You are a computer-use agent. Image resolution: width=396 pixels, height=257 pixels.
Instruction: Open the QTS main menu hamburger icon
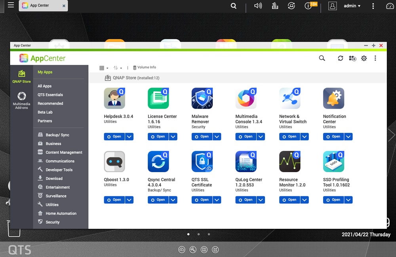11,5
